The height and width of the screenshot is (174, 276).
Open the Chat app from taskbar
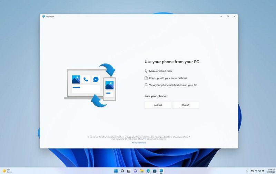135,171
